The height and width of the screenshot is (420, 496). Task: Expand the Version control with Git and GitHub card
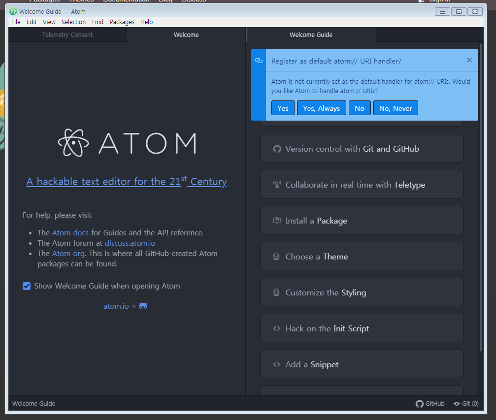tap(362, 148)
